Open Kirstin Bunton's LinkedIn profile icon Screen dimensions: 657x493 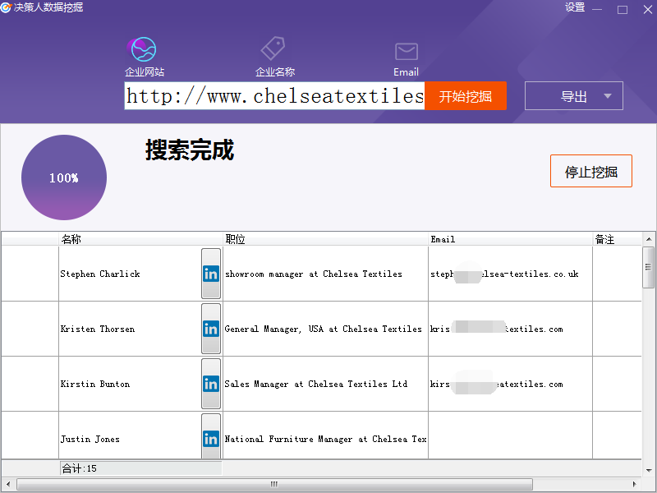tap(211, 384)
